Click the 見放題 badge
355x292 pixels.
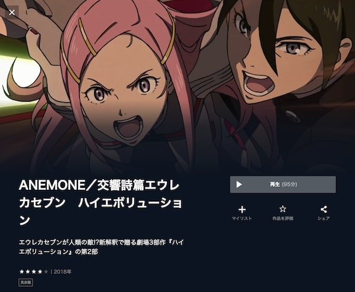(x=26, y=283)
